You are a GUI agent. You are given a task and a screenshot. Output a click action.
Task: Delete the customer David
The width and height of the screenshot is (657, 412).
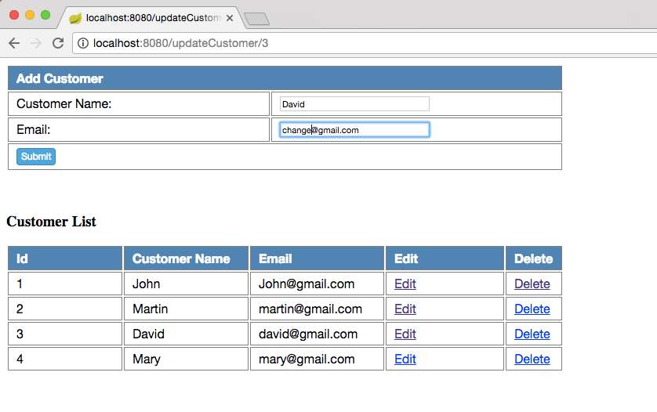532,334
